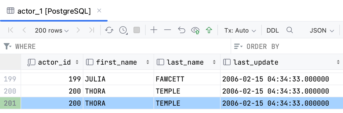Open the auto-refresh clock options
Image resolution: width=343 pixels, height=113 pixels.
(123, 30)
